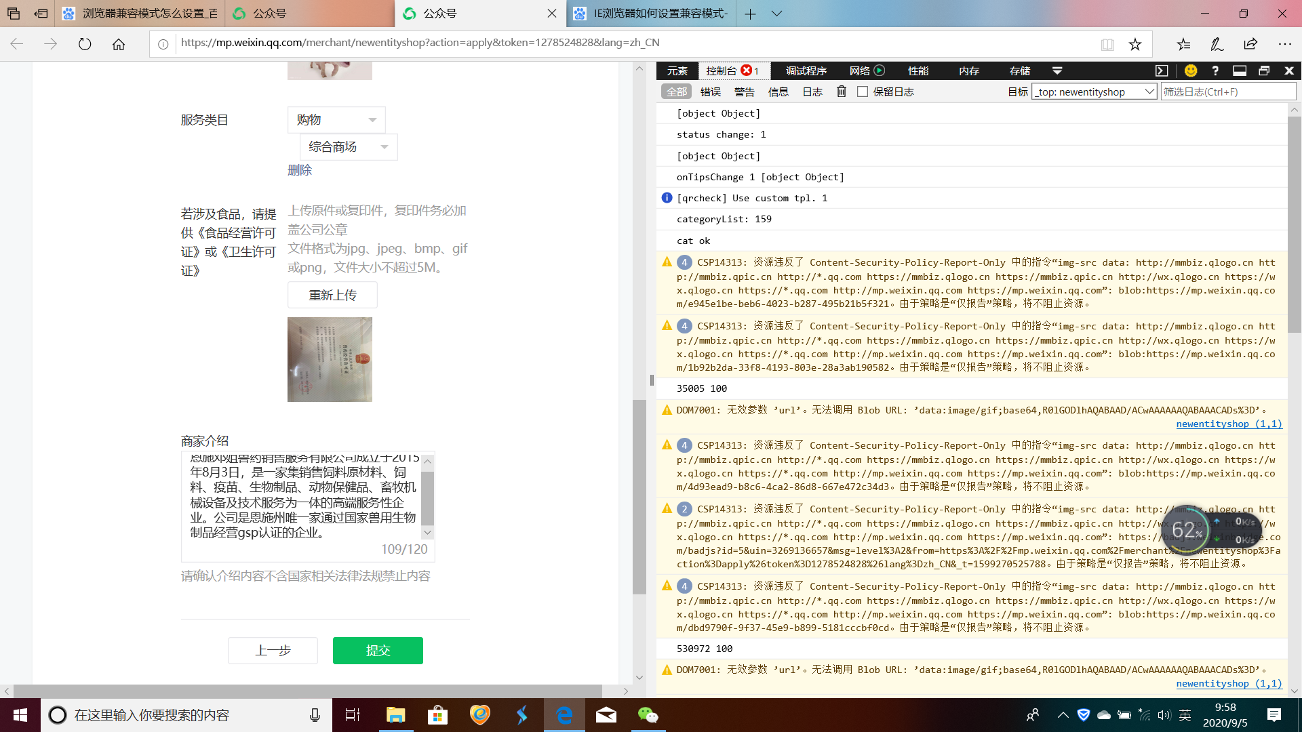Click the 删除 category link
This screenshot has height=732, width=1302.
pyautogui.click(x=300, y=170)
